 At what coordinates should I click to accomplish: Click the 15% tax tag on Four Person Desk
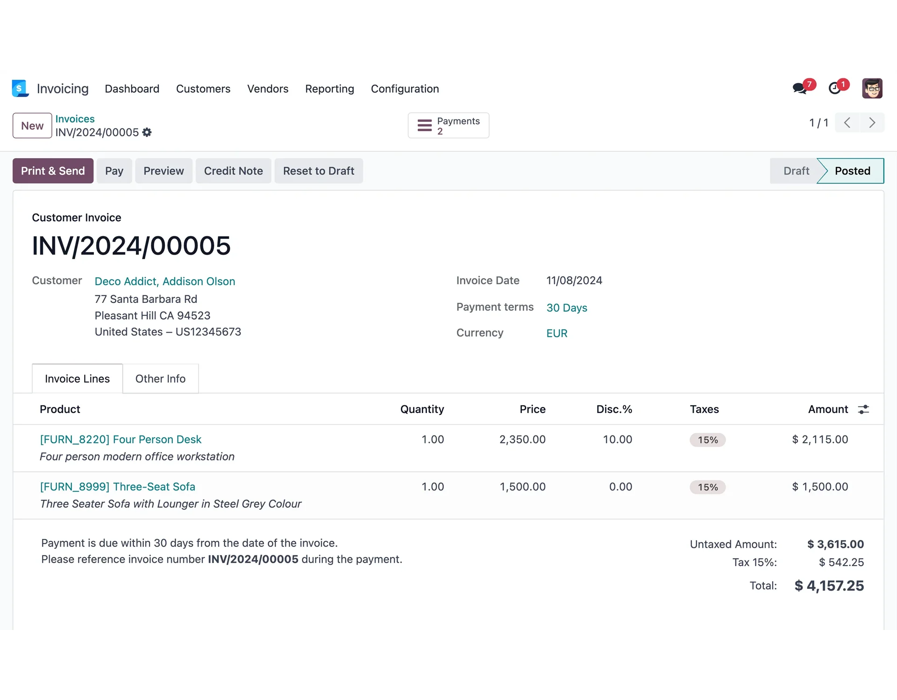[707, 440]
